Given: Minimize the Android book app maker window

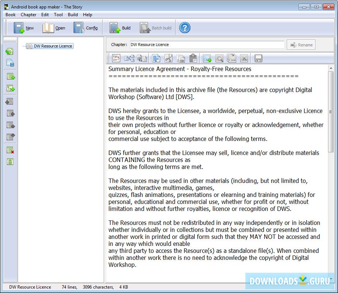Looking at the screenshot, I should [x=304, y=7].
